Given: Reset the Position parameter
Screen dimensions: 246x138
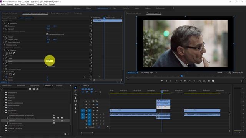Looking at the screenshot, I should point(91,26).
